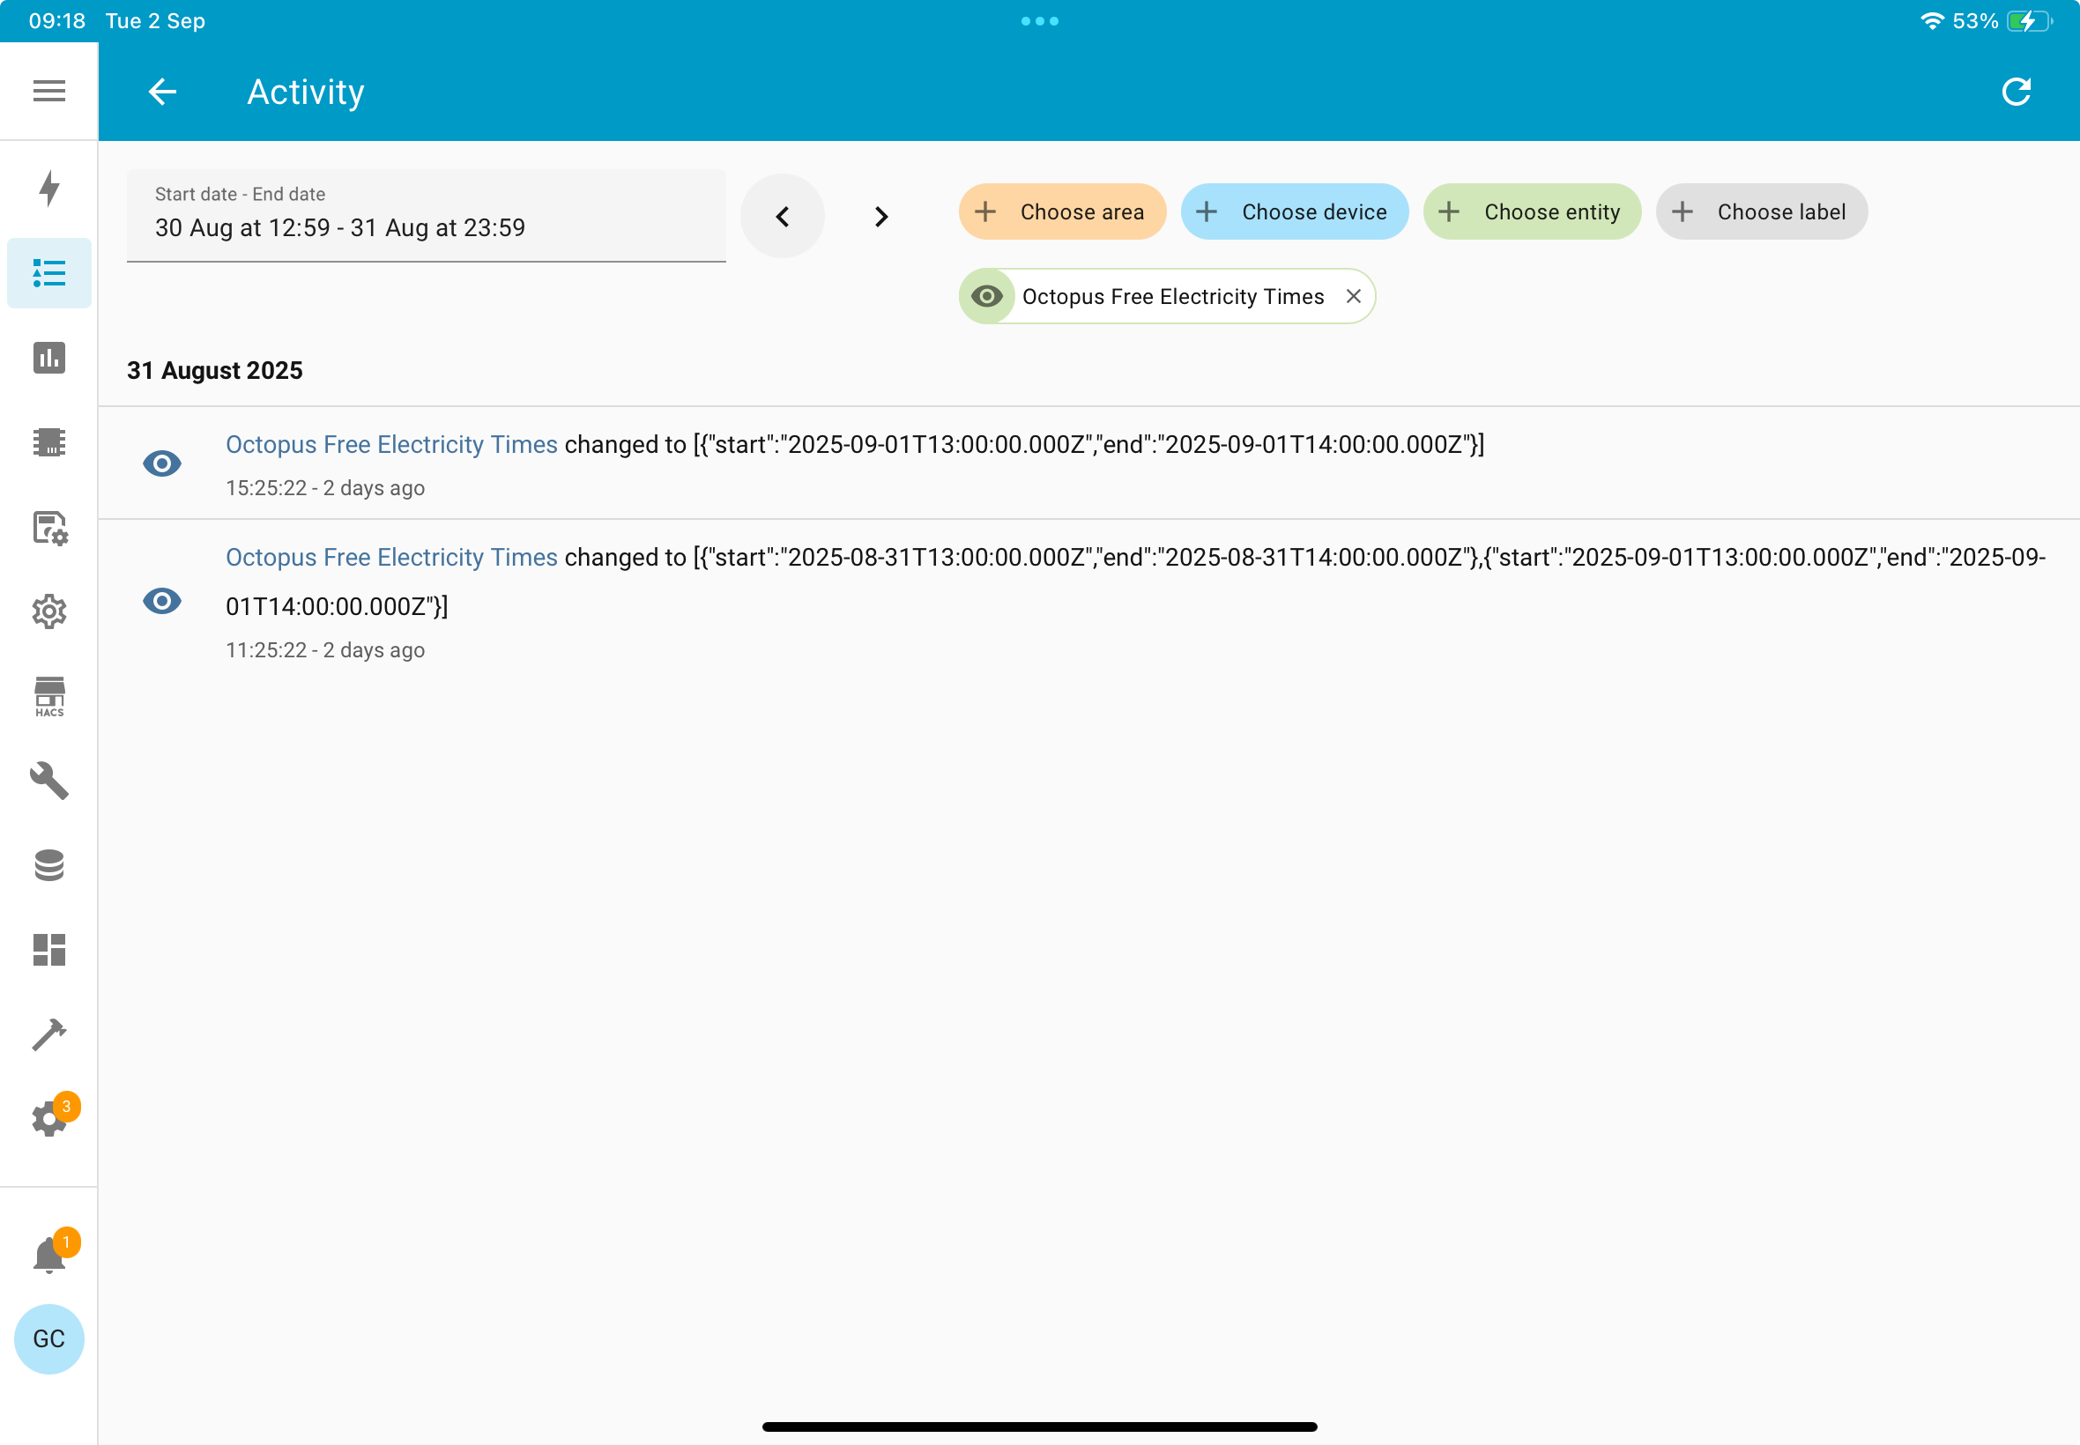Viewport: 2080px width, 1445px height.
Task: Click eye icon of 11:25:22 entry
Action: (162, 601)
